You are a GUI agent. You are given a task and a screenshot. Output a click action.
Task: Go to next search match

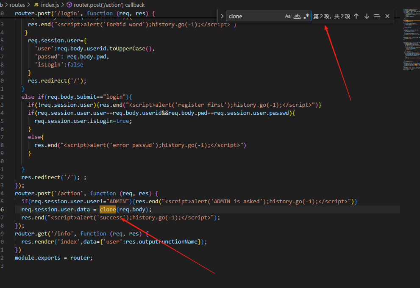point(367,16)
